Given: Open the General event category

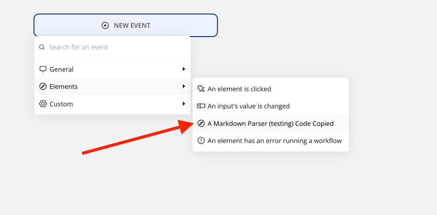Looking at the screenshot, I should coord(61,69).
